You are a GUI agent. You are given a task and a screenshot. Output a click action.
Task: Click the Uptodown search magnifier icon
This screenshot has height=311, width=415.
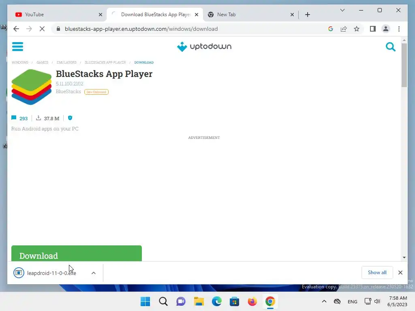click(x=390, y=47)
